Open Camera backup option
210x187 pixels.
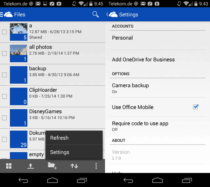point(157,88)
